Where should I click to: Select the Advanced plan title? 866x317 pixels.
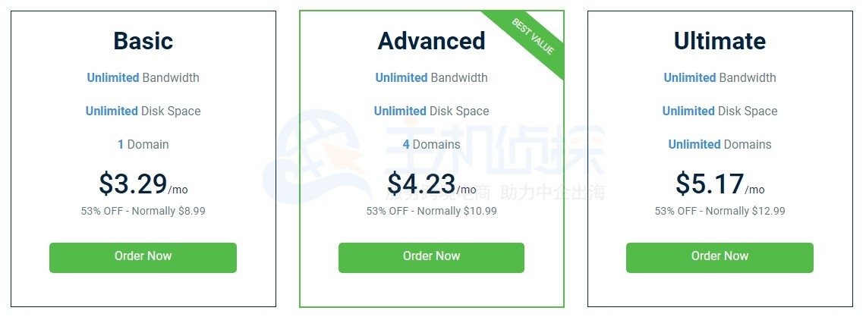(x=431, y=40)
